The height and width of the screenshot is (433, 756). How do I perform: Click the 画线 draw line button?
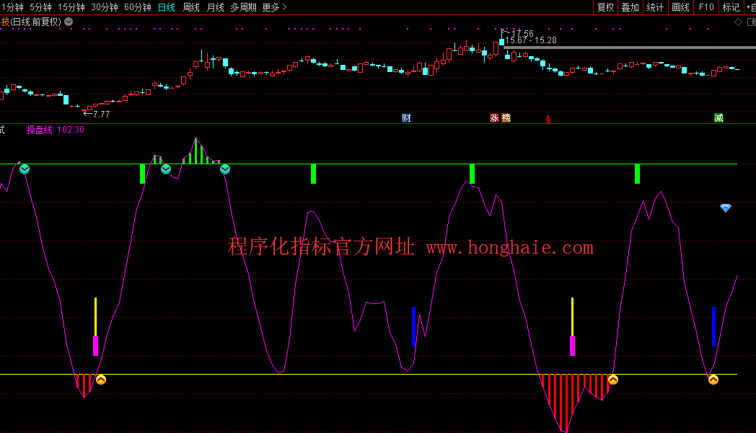pyautogui.click(x=680, y=7)
